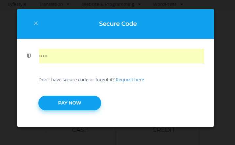235x145 pixels.
Task: Click the shield icon beside the code field
Action: [29, 56]
